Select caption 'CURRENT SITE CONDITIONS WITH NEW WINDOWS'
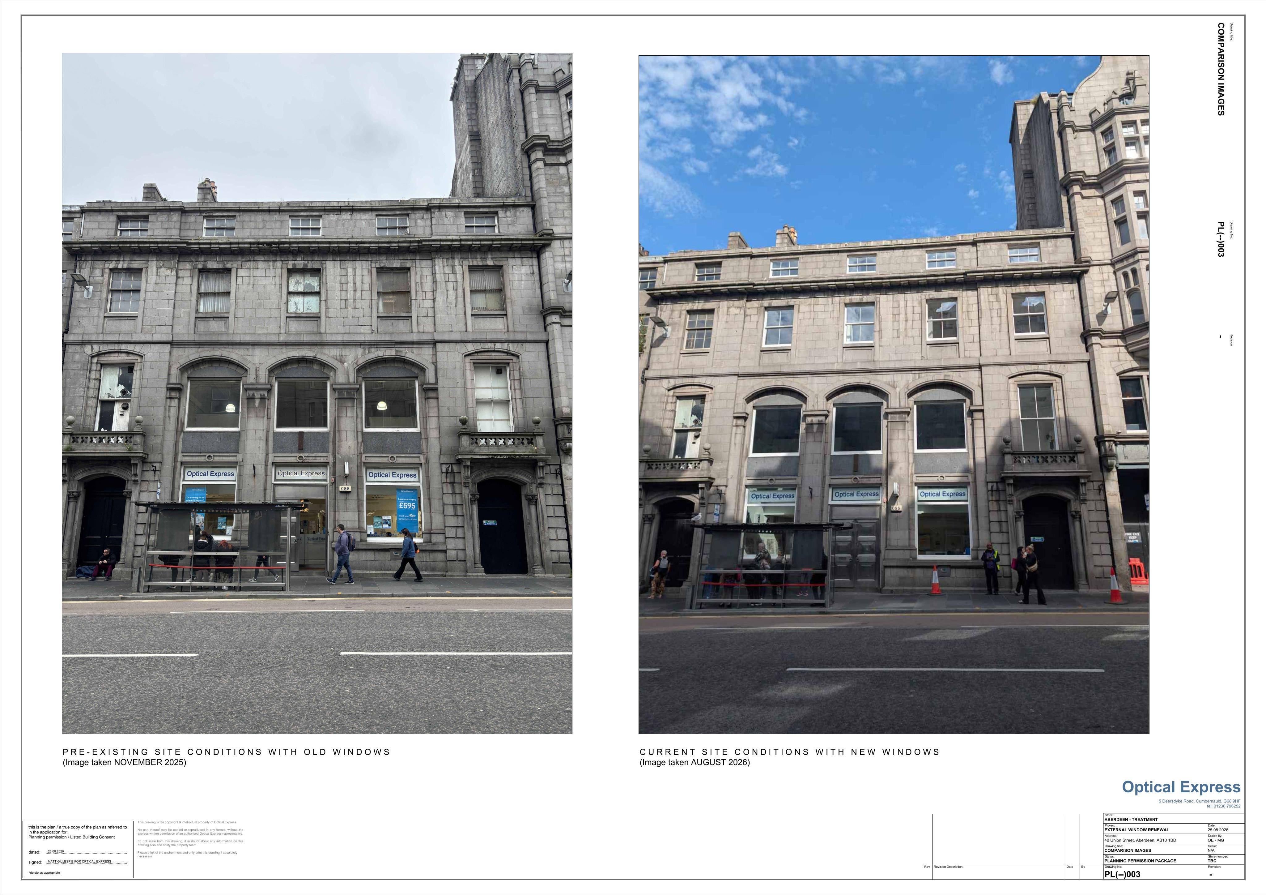The height and width of the screenshot is (895, 1266). pos(790,752)
